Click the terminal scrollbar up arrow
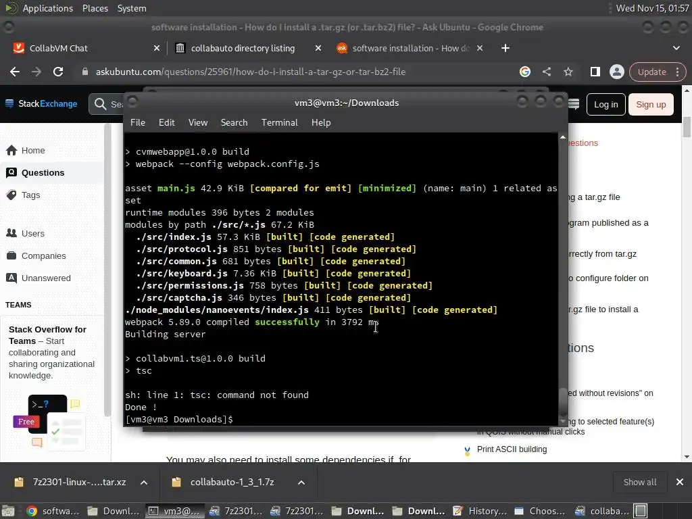Image resolution: width=692 pixels, height=519 pixels. click(563, 137)
